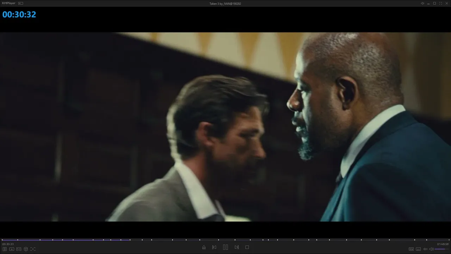Viewport: 451px width, 254px height.
Task: Click the eject/open file button
Action: 204,247
